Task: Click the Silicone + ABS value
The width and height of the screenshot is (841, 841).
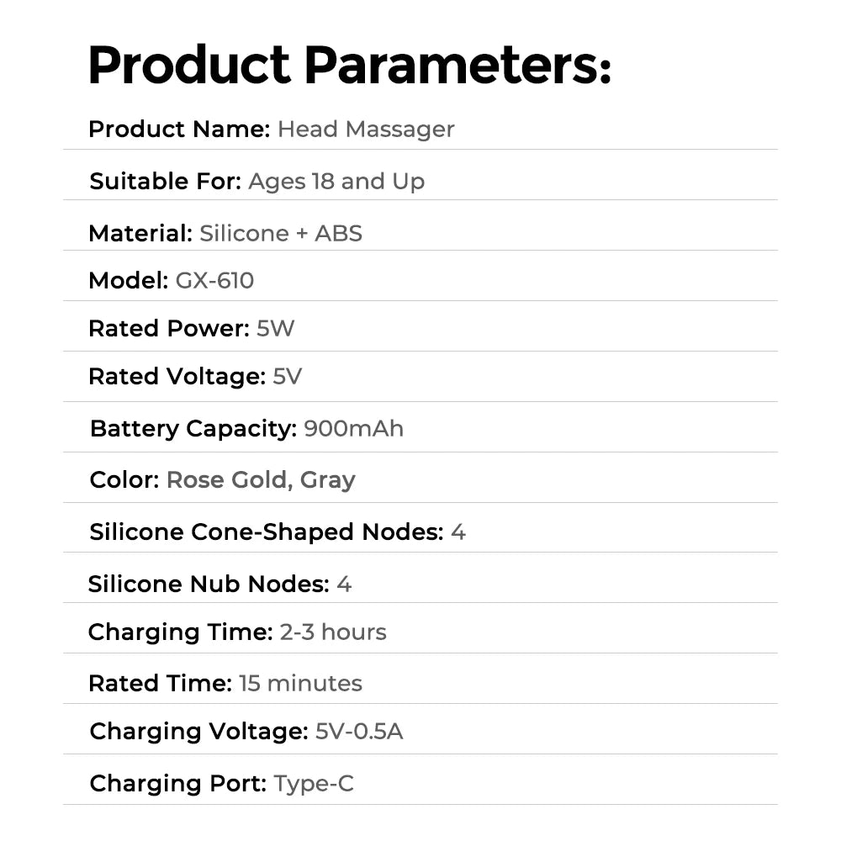Action: 281,233
